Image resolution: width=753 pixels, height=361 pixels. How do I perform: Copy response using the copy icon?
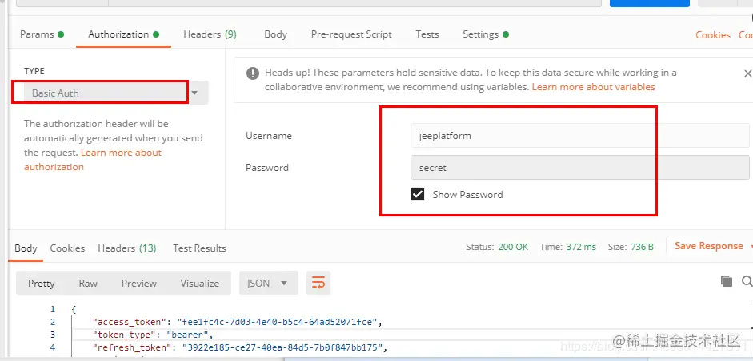pyautogui.click(x=727, y=281)
